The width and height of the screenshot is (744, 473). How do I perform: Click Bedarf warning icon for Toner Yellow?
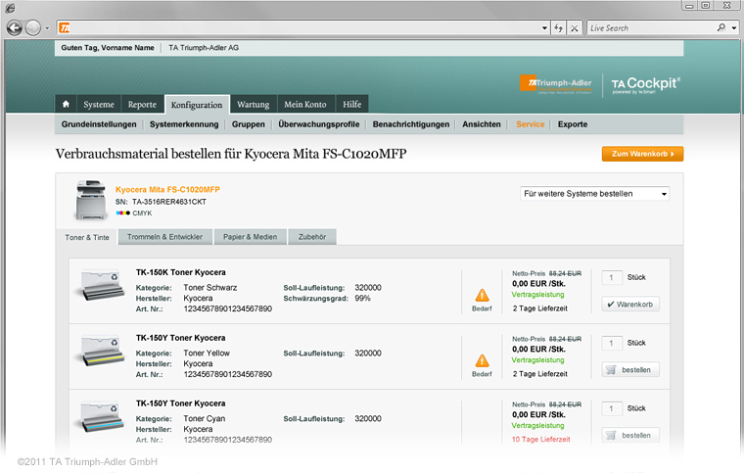click(x=482, y=361)
